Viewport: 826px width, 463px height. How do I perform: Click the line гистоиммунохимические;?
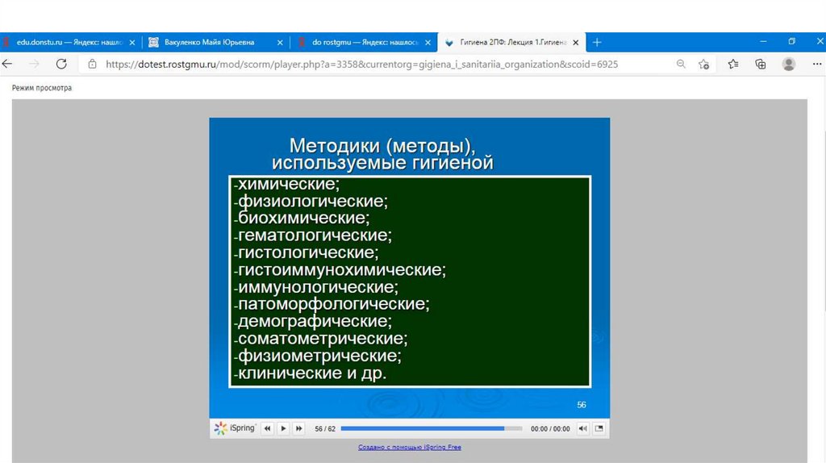coord(340,270)
